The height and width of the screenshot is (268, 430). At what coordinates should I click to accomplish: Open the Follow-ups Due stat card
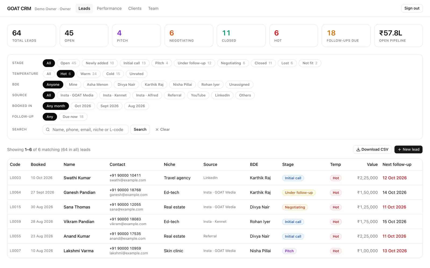coord(346,36)
